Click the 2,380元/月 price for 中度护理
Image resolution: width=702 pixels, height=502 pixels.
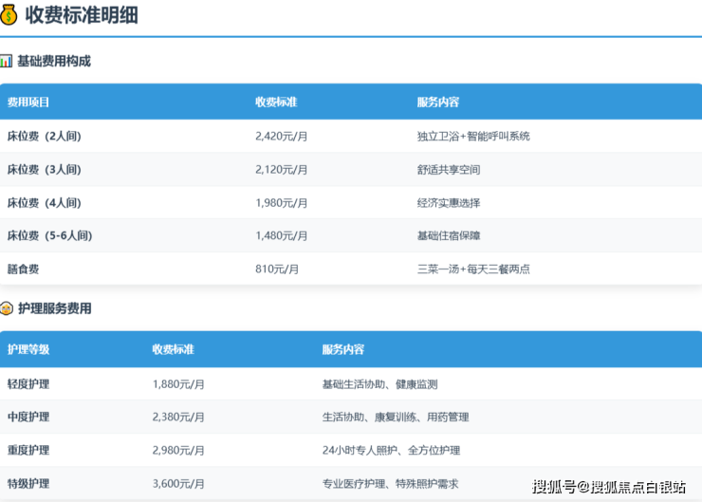click(178, 417)
